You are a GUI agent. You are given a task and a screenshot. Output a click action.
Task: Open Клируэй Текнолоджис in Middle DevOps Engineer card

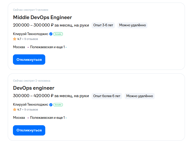31,34
